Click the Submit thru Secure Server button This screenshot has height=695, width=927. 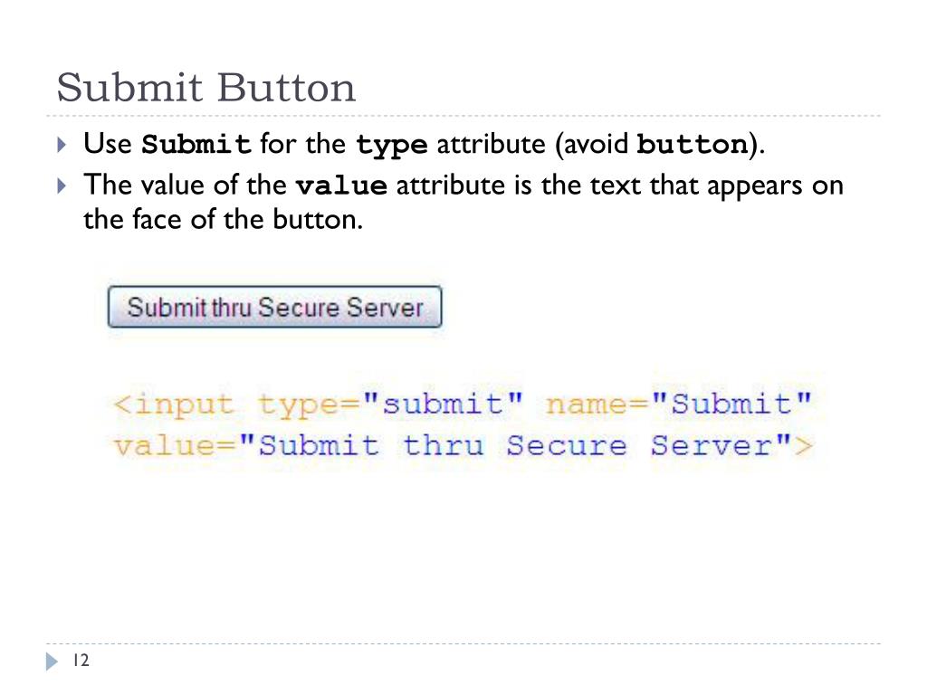click(275, 307)
